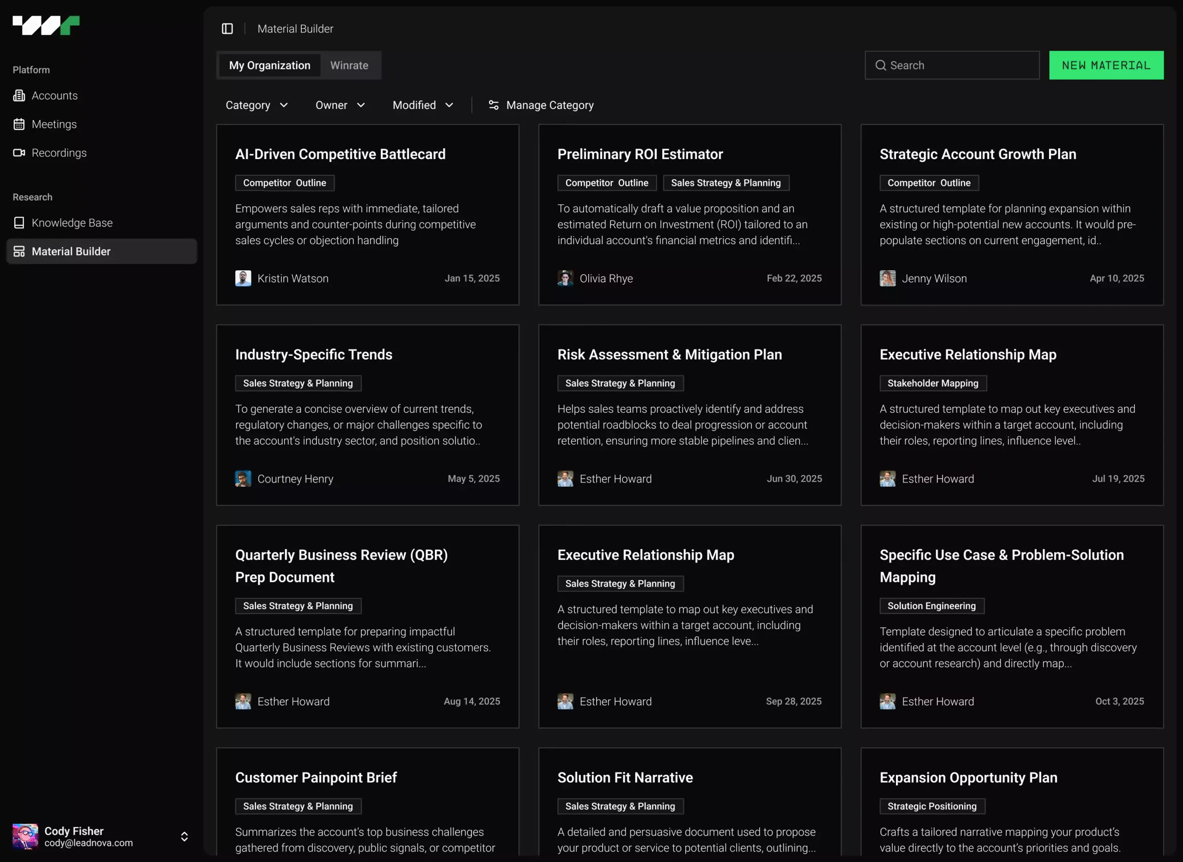
Task: Expand the account switcher chevrons
Action: click(x=184, y=837)
